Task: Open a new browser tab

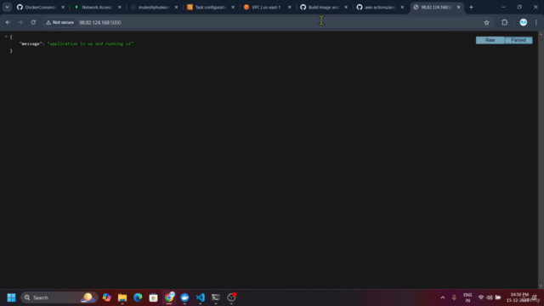Action: (x=471, y=7)
